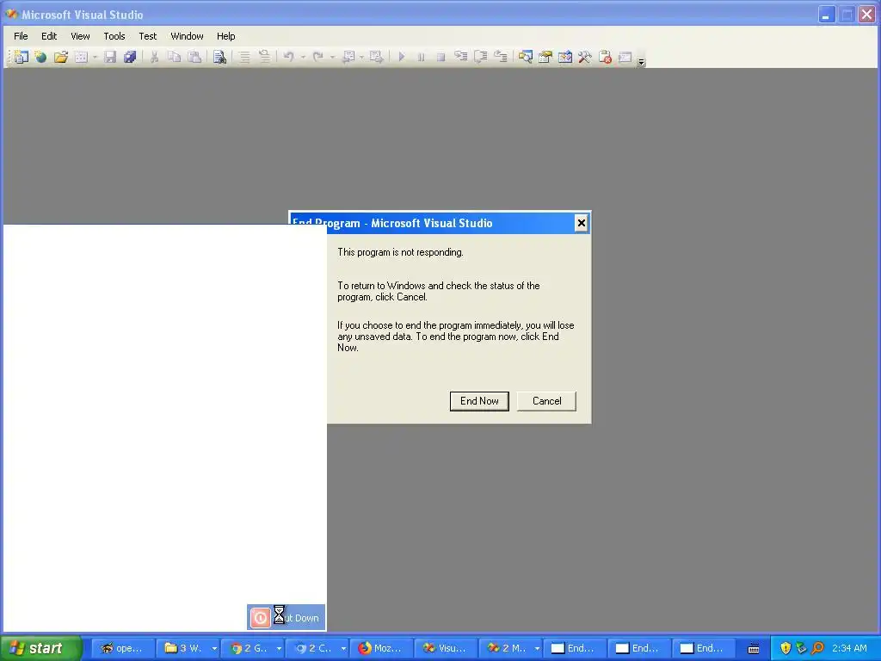
Task: Click the Step Over icon
Action: [x=480, y=57]
